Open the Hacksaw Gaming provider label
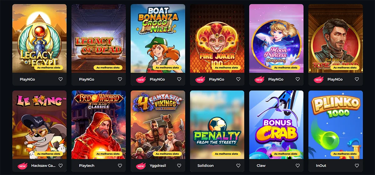Image resolution: width=375 pixels, height=175 pixels. coord(43,166)
